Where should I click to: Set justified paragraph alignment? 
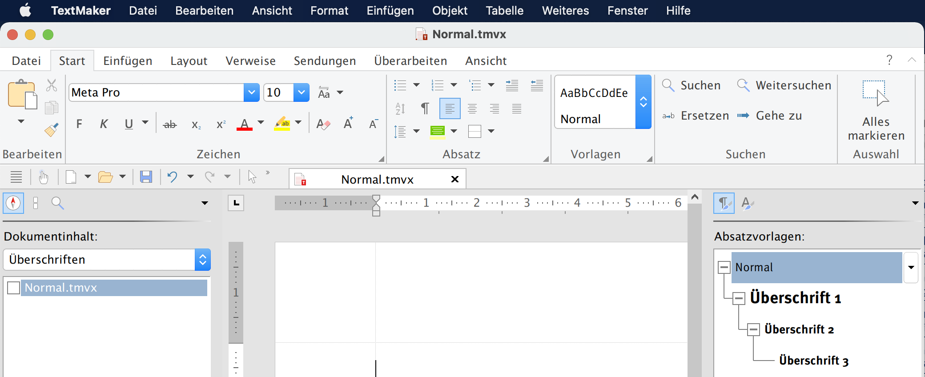pyautogui.click(x=517, y=108)
